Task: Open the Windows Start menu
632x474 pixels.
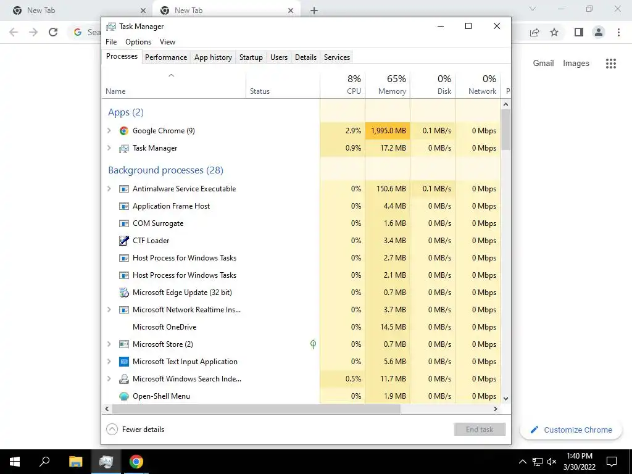Action: pos(15,462)
